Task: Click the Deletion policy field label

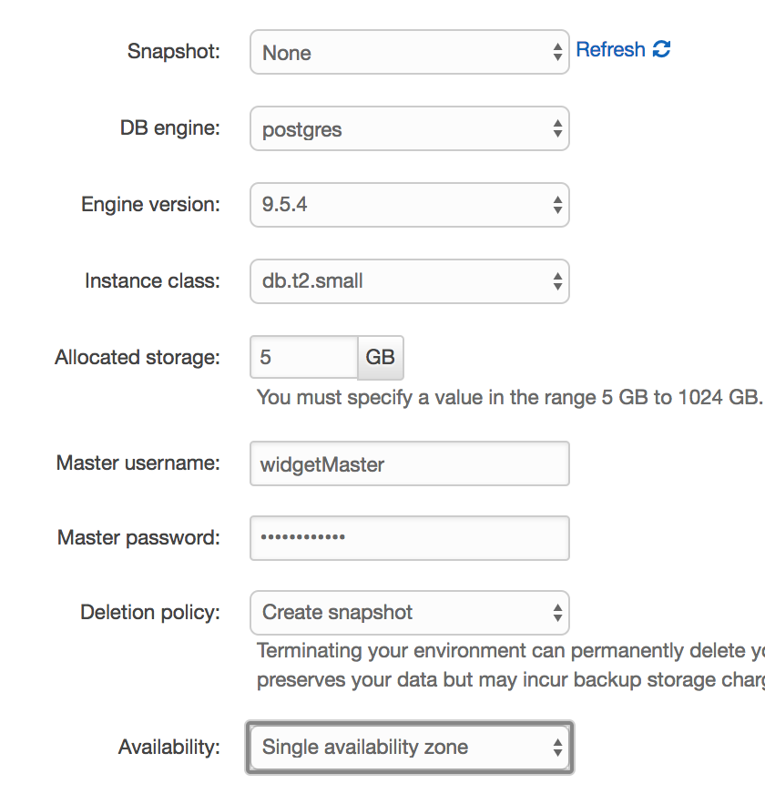Action: 150,612
